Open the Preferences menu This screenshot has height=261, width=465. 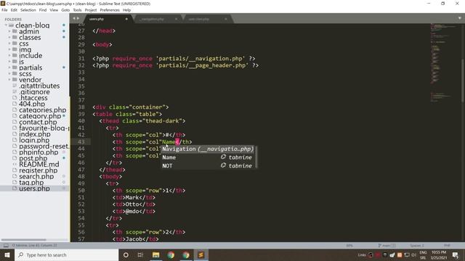[x=110, y=10]
